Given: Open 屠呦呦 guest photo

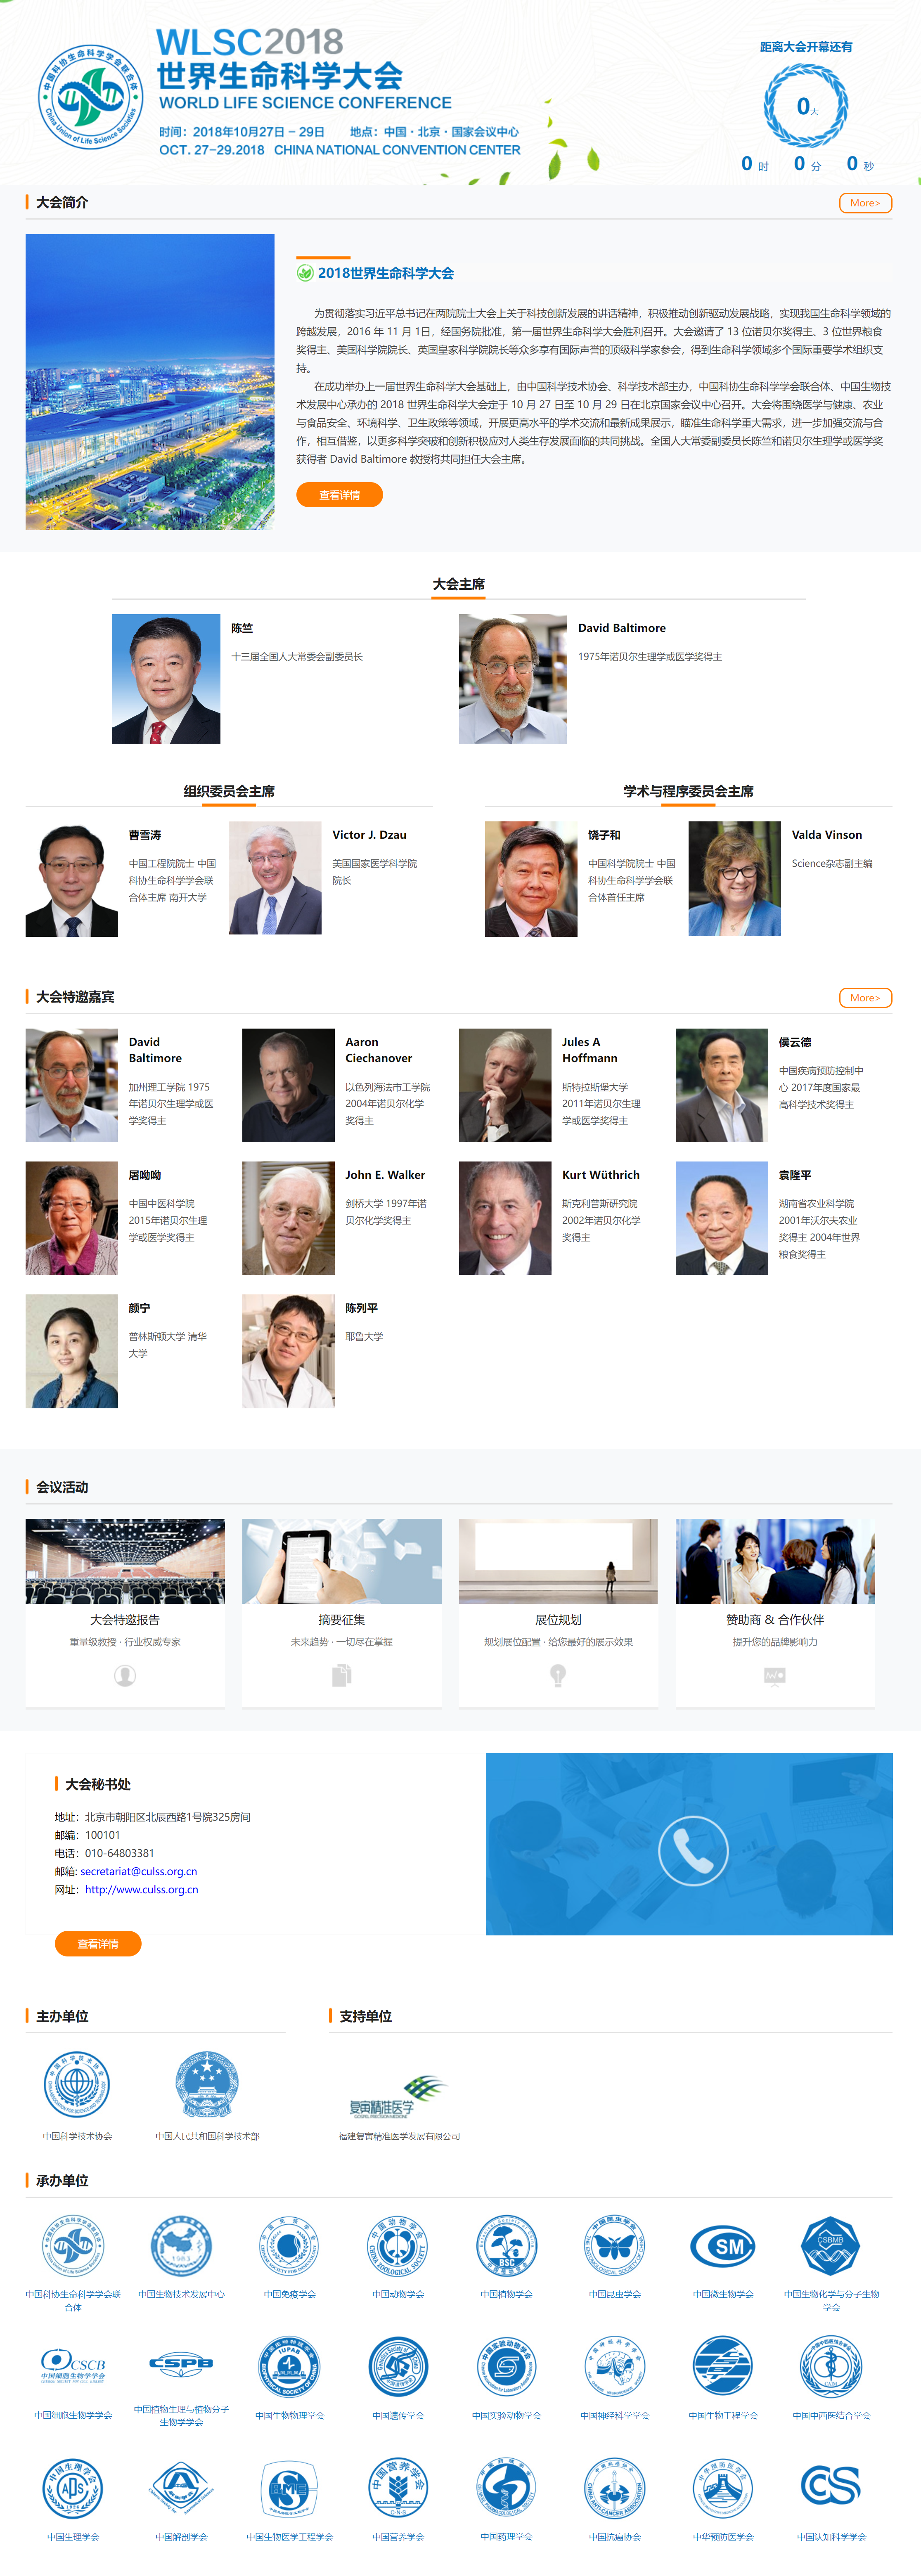Looking at the screenshot, I should [x=72, y=1218].
